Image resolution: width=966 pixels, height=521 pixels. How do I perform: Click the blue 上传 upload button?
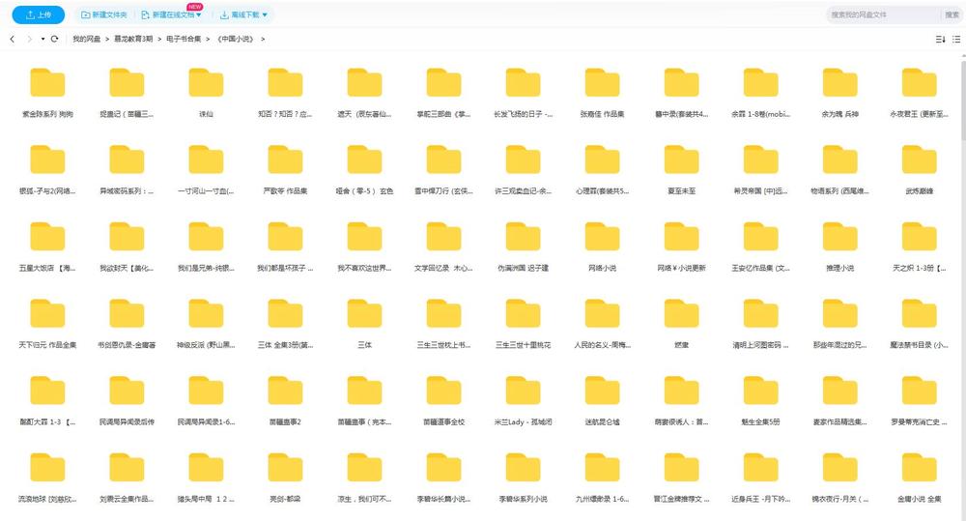[39, 14]
